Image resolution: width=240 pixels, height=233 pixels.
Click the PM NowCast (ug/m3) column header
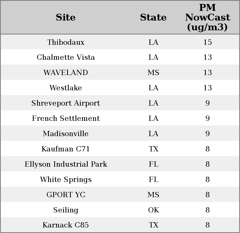point(207,18)
